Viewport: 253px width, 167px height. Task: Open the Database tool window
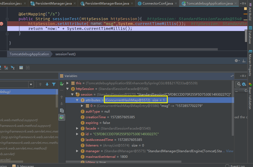point(250,35)
